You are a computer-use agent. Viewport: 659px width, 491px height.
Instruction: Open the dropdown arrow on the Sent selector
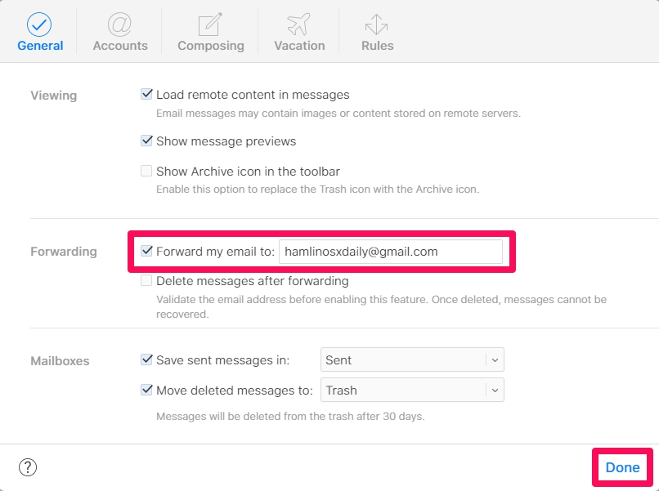(x=493, y=359)
